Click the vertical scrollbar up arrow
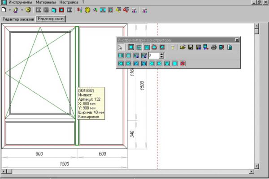This screenshot has height=179, width=269. tap(256, 26)
